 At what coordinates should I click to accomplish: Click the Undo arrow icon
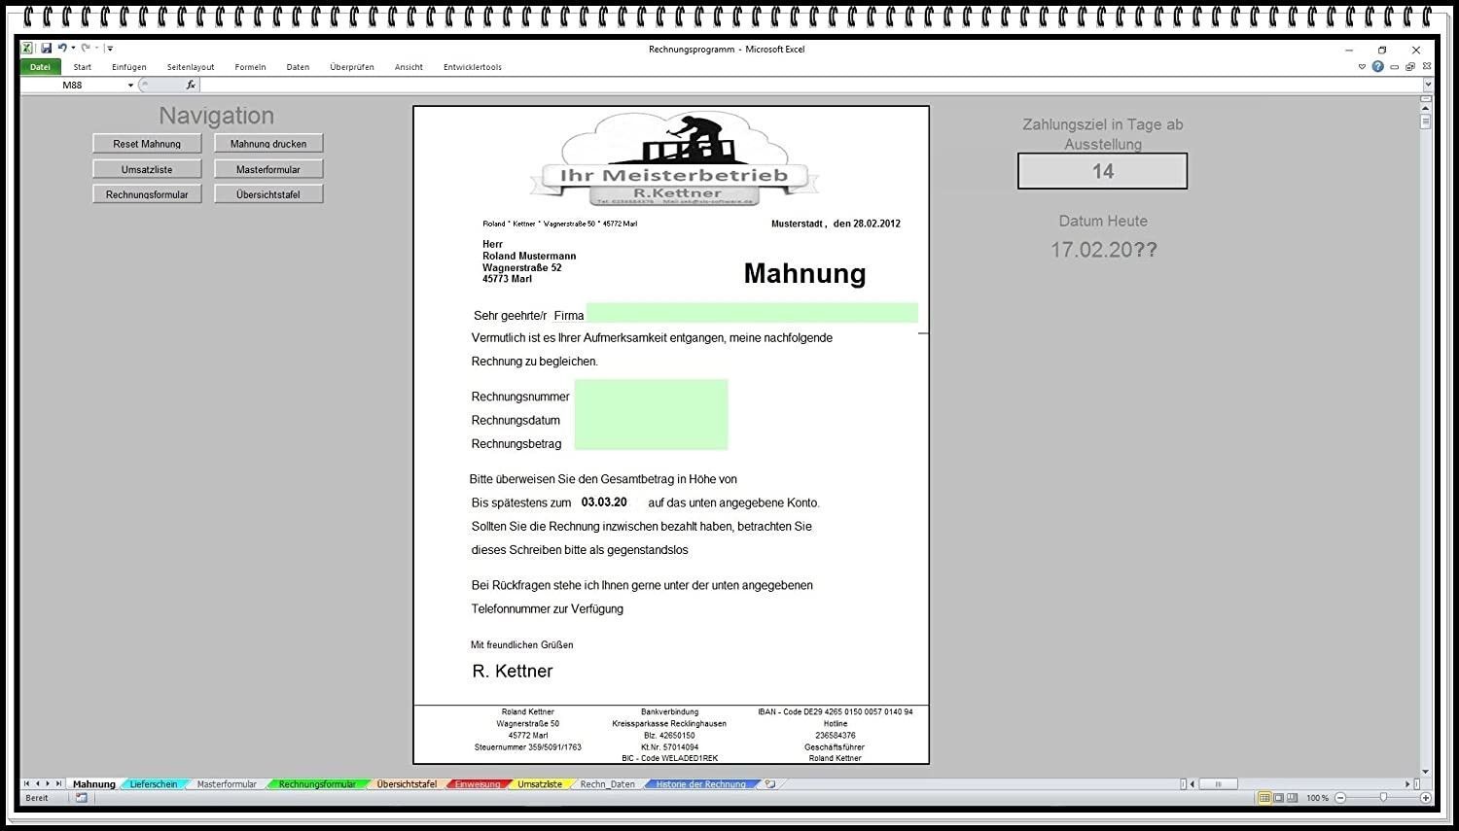(x=62, y=48)
